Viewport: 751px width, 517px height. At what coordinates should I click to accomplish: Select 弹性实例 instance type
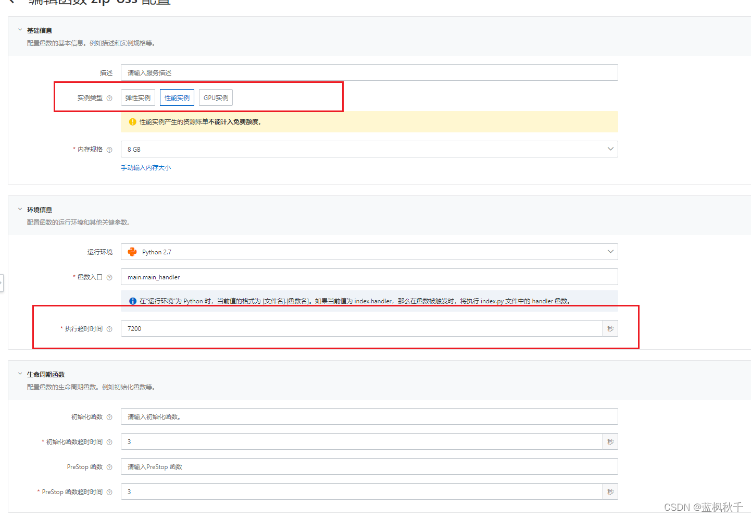[138, 97]
